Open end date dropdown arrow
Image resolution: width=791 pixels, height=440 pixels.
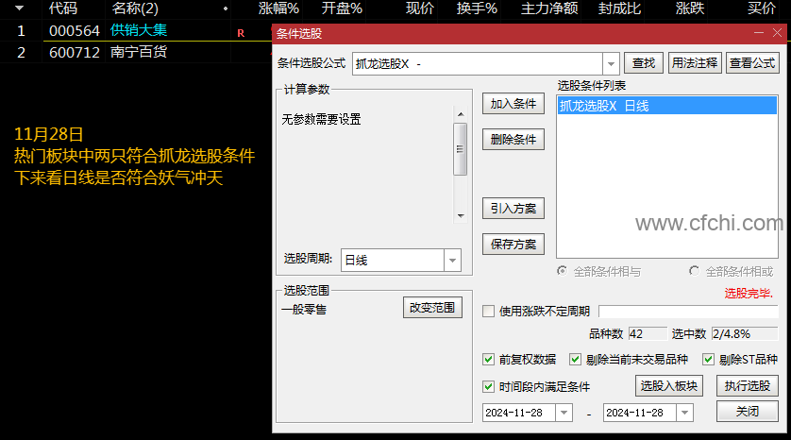pyautogui.click(x=684, y=413)
